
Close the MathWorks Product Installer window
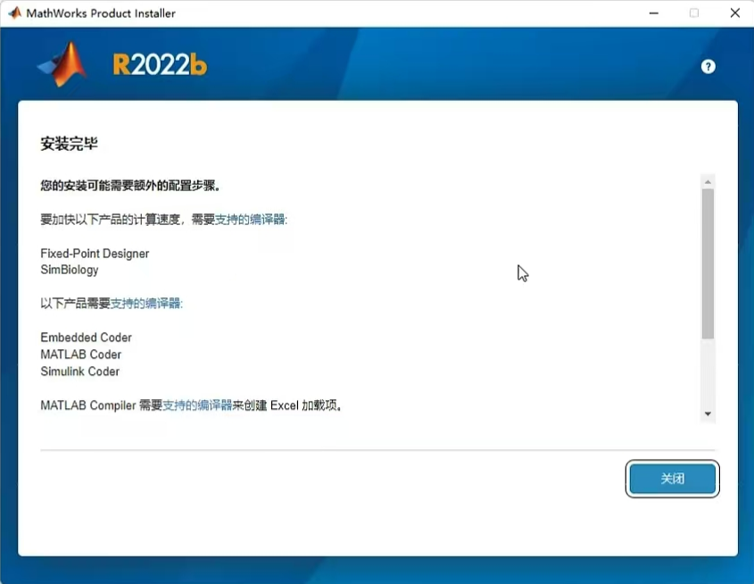[734, 13]
